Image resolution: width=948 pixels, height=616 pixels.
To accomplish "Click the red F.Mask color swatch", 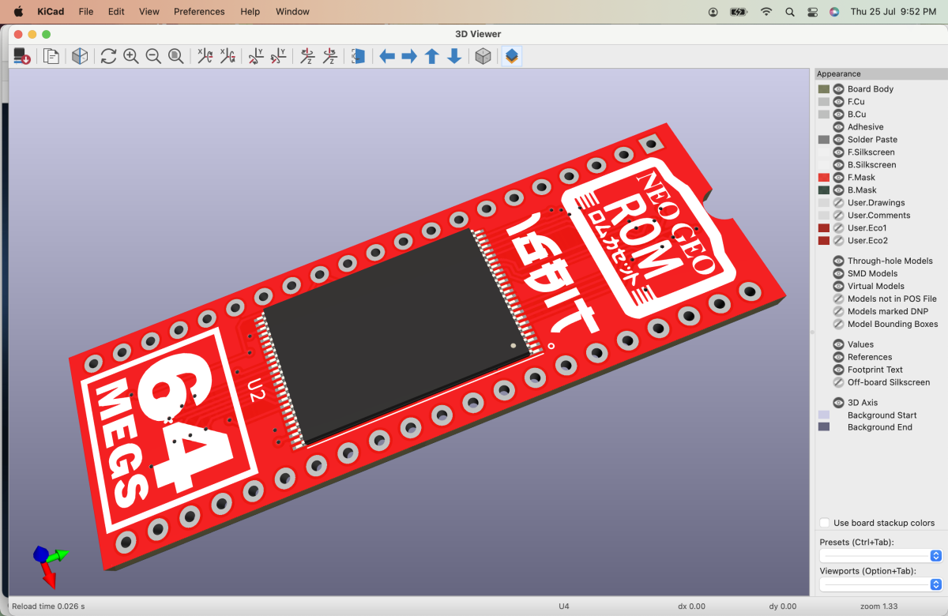I will (824, 178).
